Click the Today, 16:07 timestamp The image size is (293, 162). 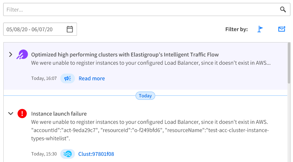click(44, 79)
